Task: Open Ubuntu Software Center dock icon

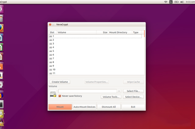Action: point(1,66)
